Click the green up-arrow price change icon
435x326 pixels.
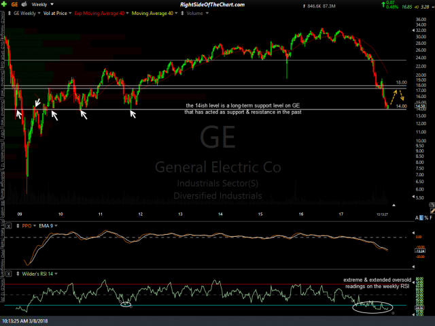[383, 4]
